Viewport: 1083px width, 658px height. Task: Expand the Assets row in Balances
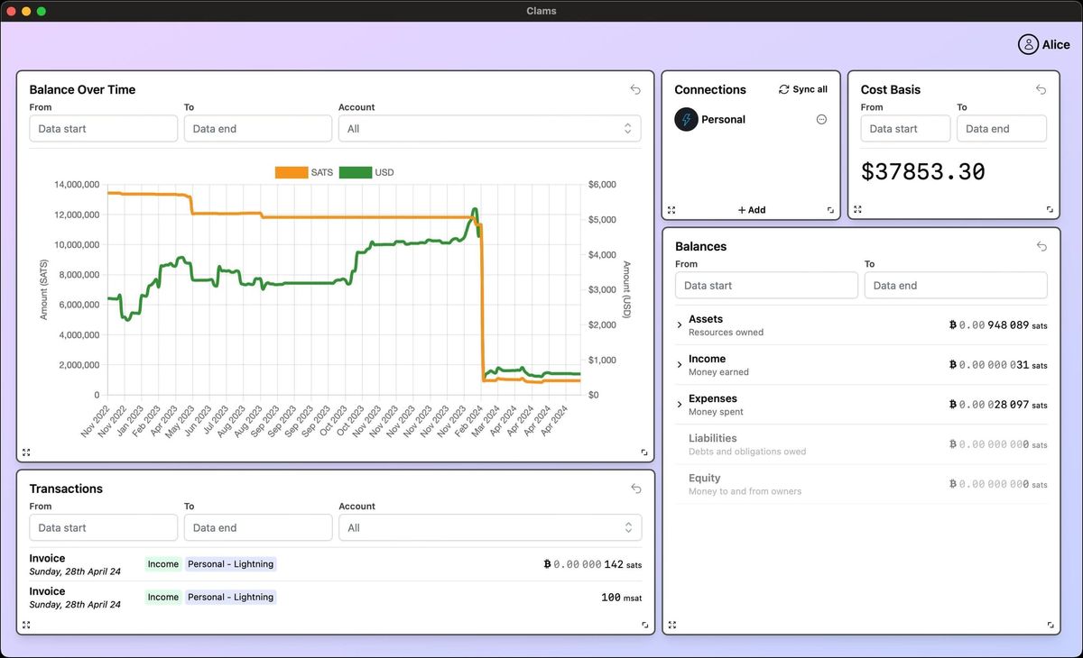pos(680,324)
